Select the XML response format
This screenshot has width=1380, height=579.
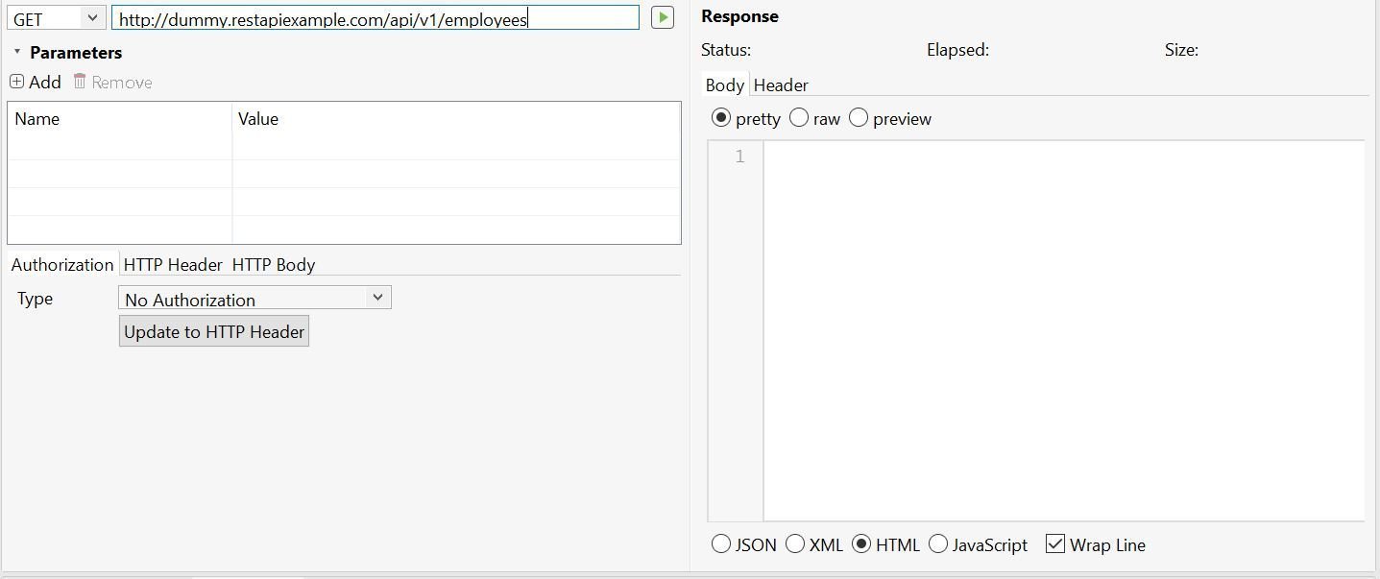coord(795,543)
